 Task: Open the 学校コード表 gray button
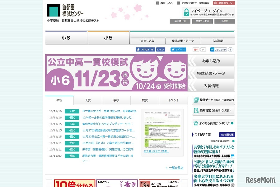pos(202,21)
